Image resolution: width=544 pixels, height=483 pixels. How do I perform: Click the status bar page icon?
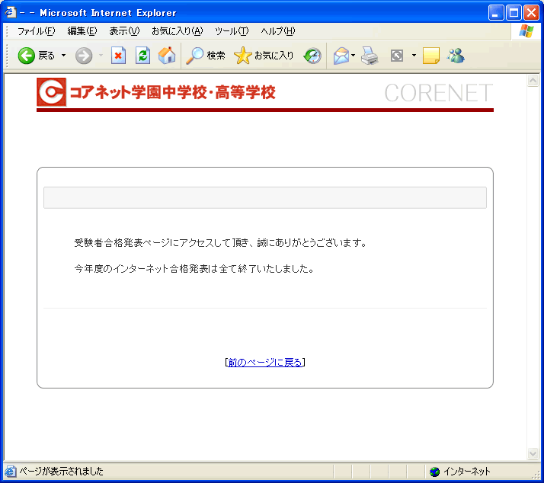click(10, 472)
